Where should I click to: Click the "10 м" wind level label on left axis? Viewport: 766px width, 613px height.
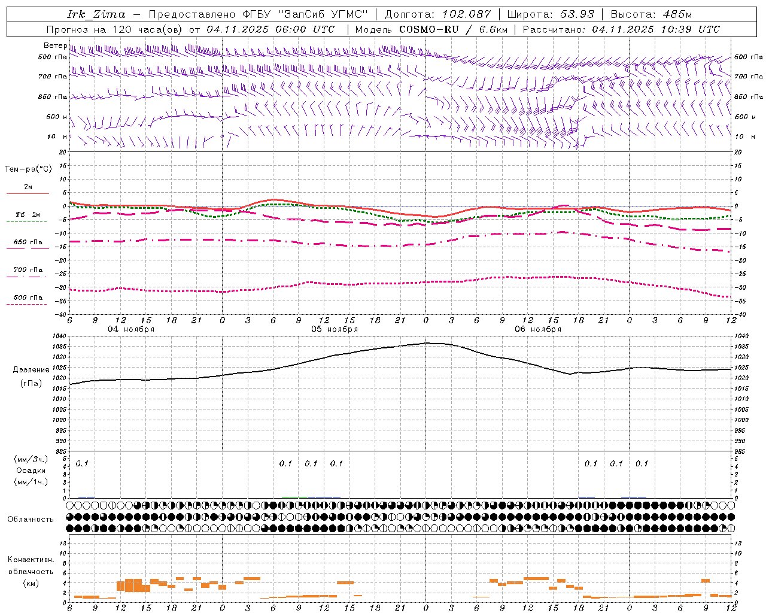tap(57, 136)
